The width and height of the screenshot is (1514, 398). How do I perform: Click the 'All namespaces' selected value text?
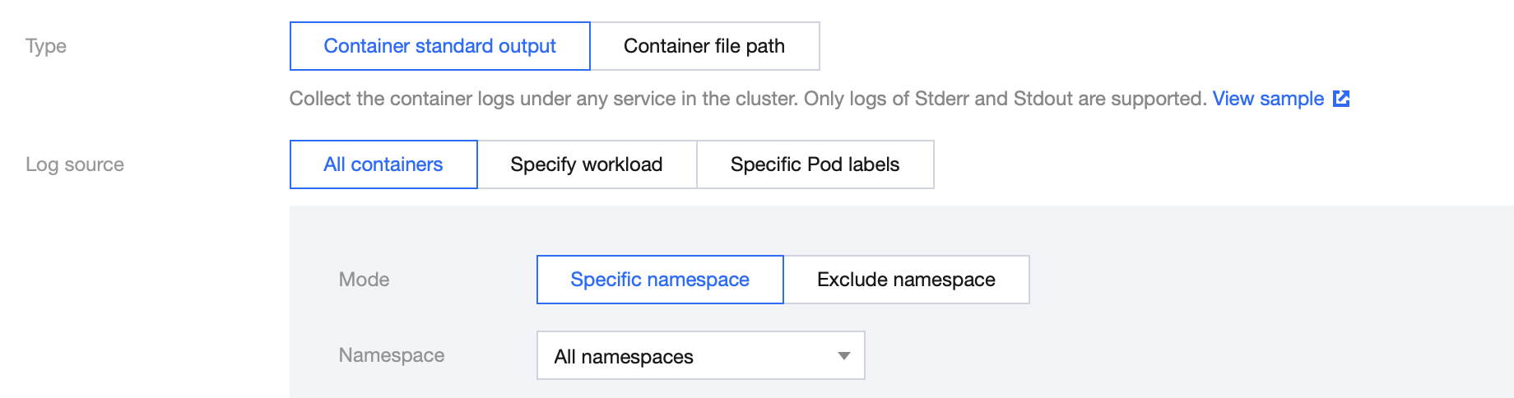[x=624, y=357]
